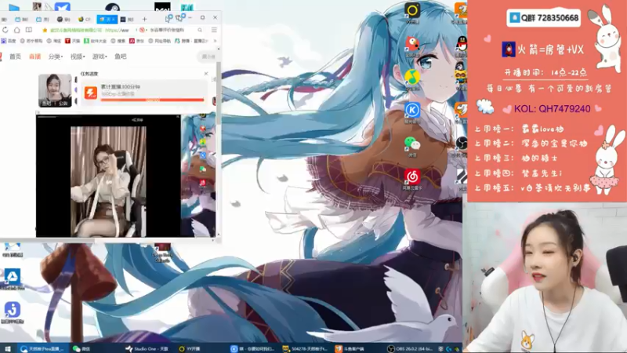Click the Douyu site search field
The width and height of the screenshot is (627, 353).
tap(208, 56)
